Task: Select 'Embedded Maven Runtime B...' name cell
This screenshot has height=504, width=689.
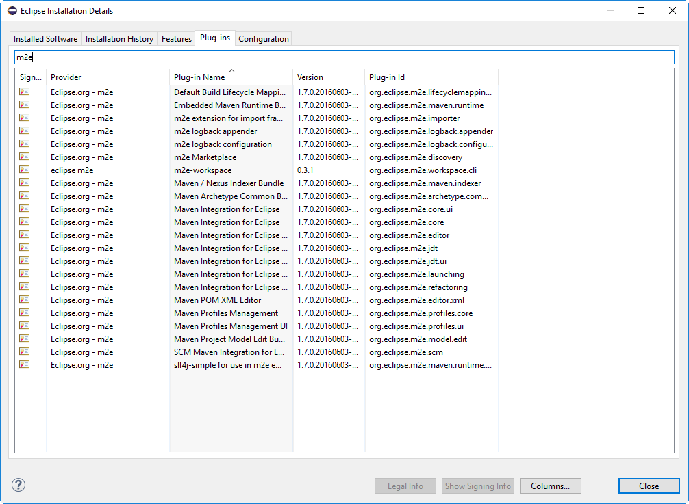Action: tap(230, 105)
